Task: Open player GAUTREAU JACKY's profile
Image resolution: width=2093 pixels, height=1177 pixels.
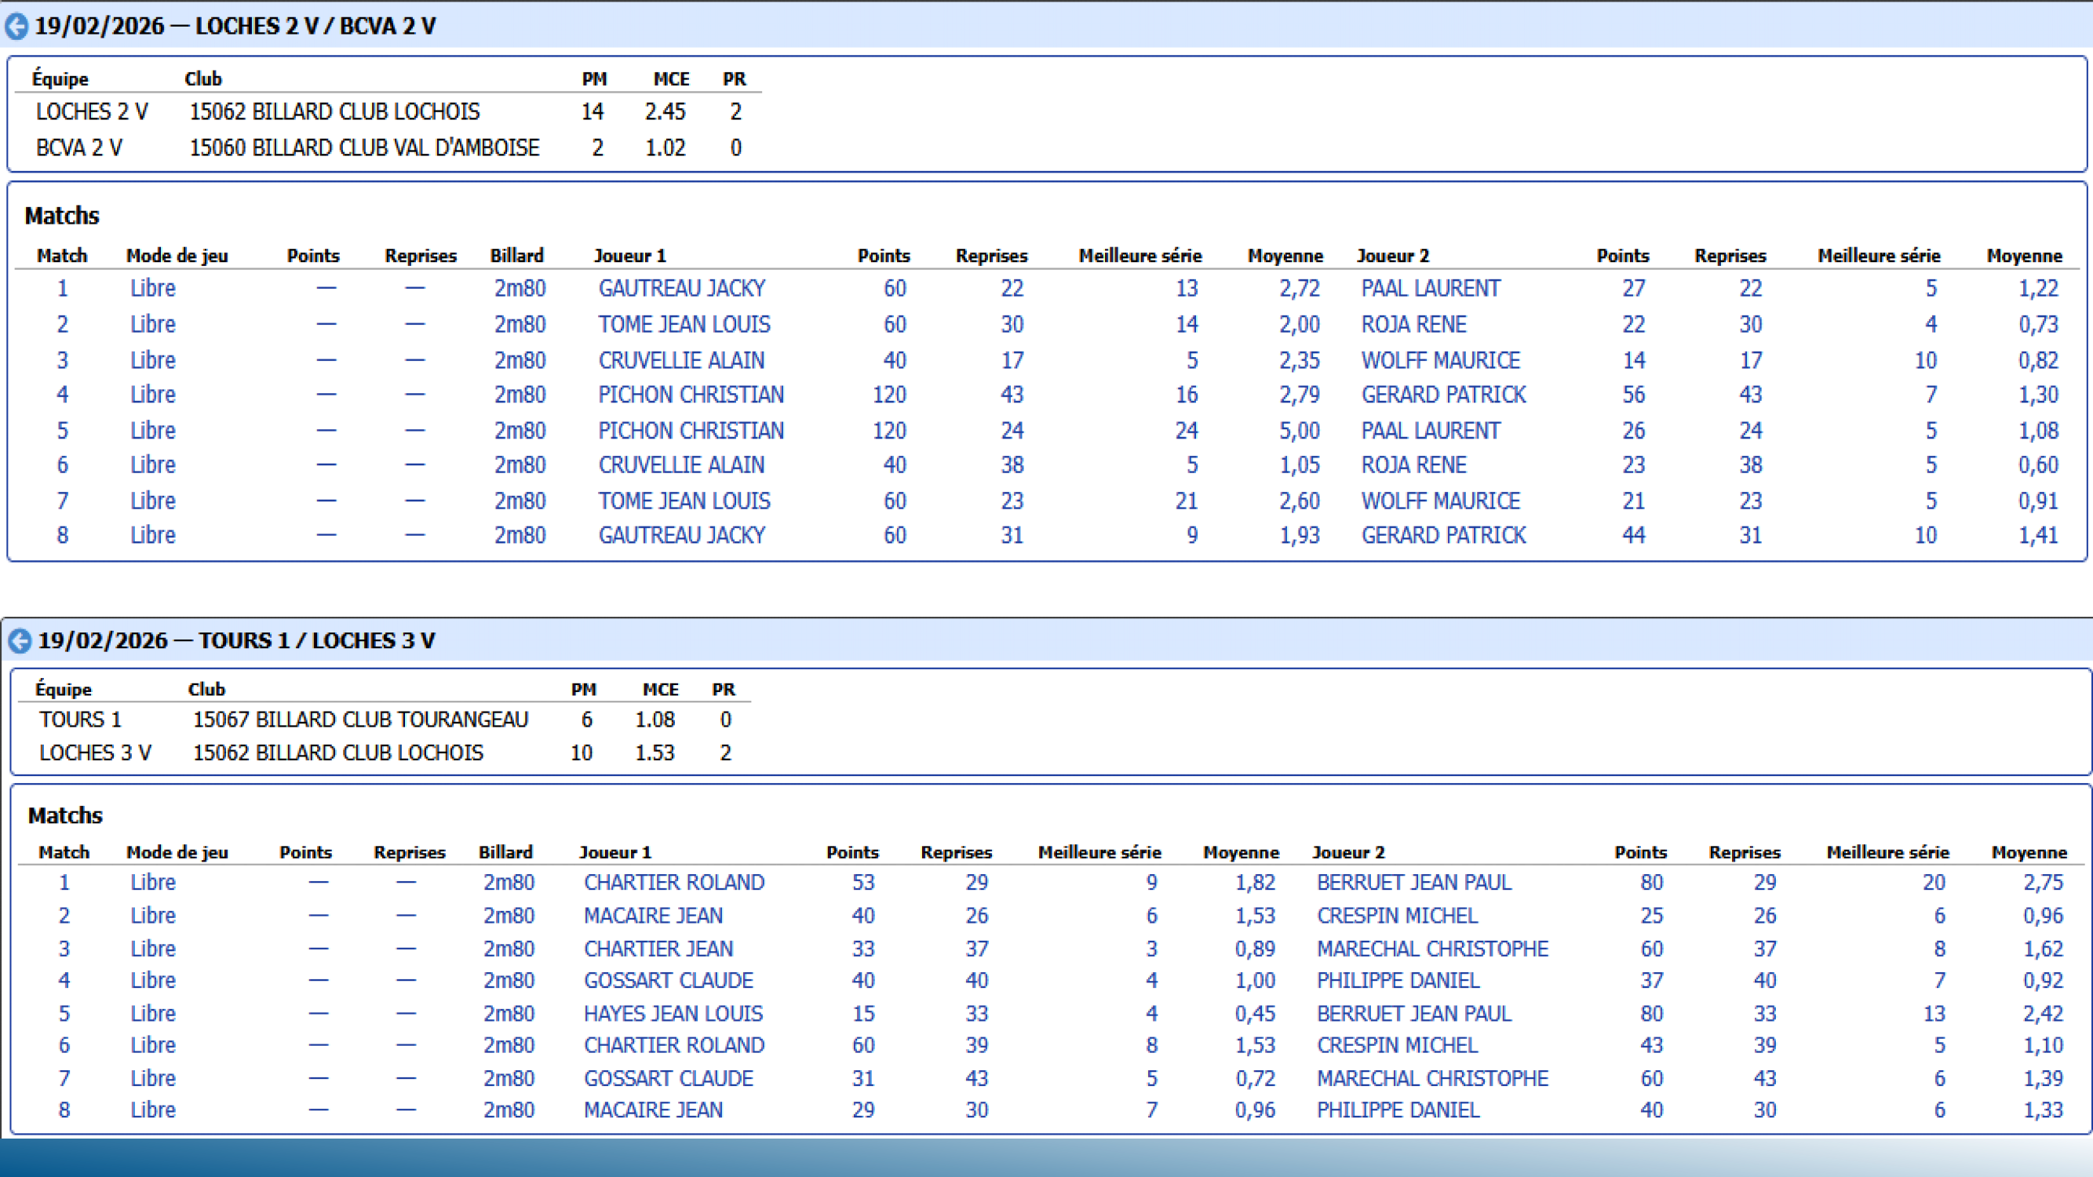Action: pos(681,287)
